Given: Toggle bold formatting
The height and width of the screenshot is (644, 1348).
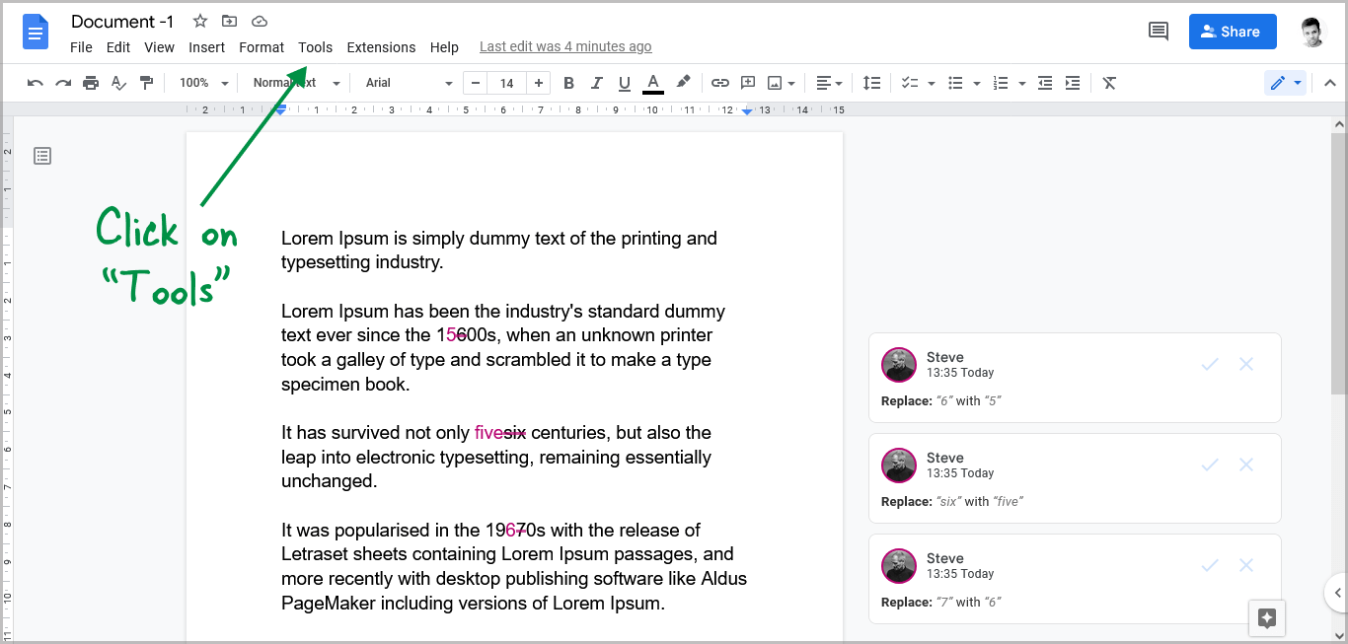Looking at the screenshot, I should pyautogui.click(x=568, y=83).
